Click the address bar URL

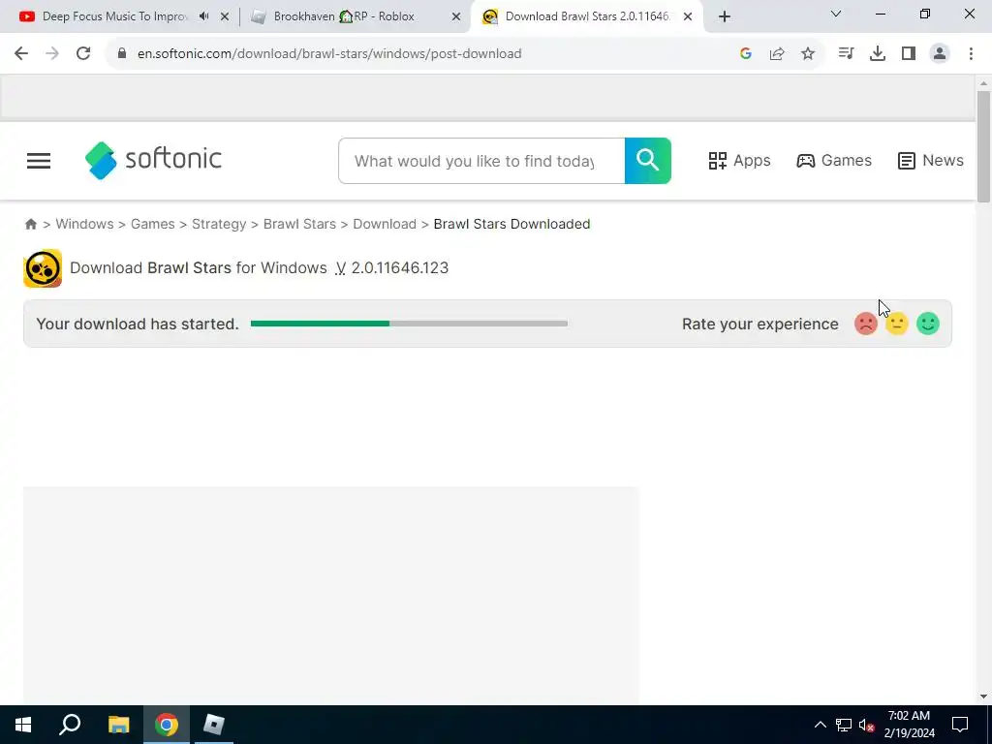329,54
